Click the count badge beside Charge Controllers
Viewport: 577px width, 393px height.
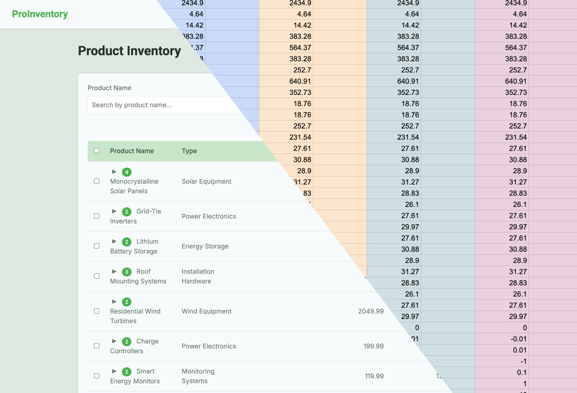click(x=127, y=342)
